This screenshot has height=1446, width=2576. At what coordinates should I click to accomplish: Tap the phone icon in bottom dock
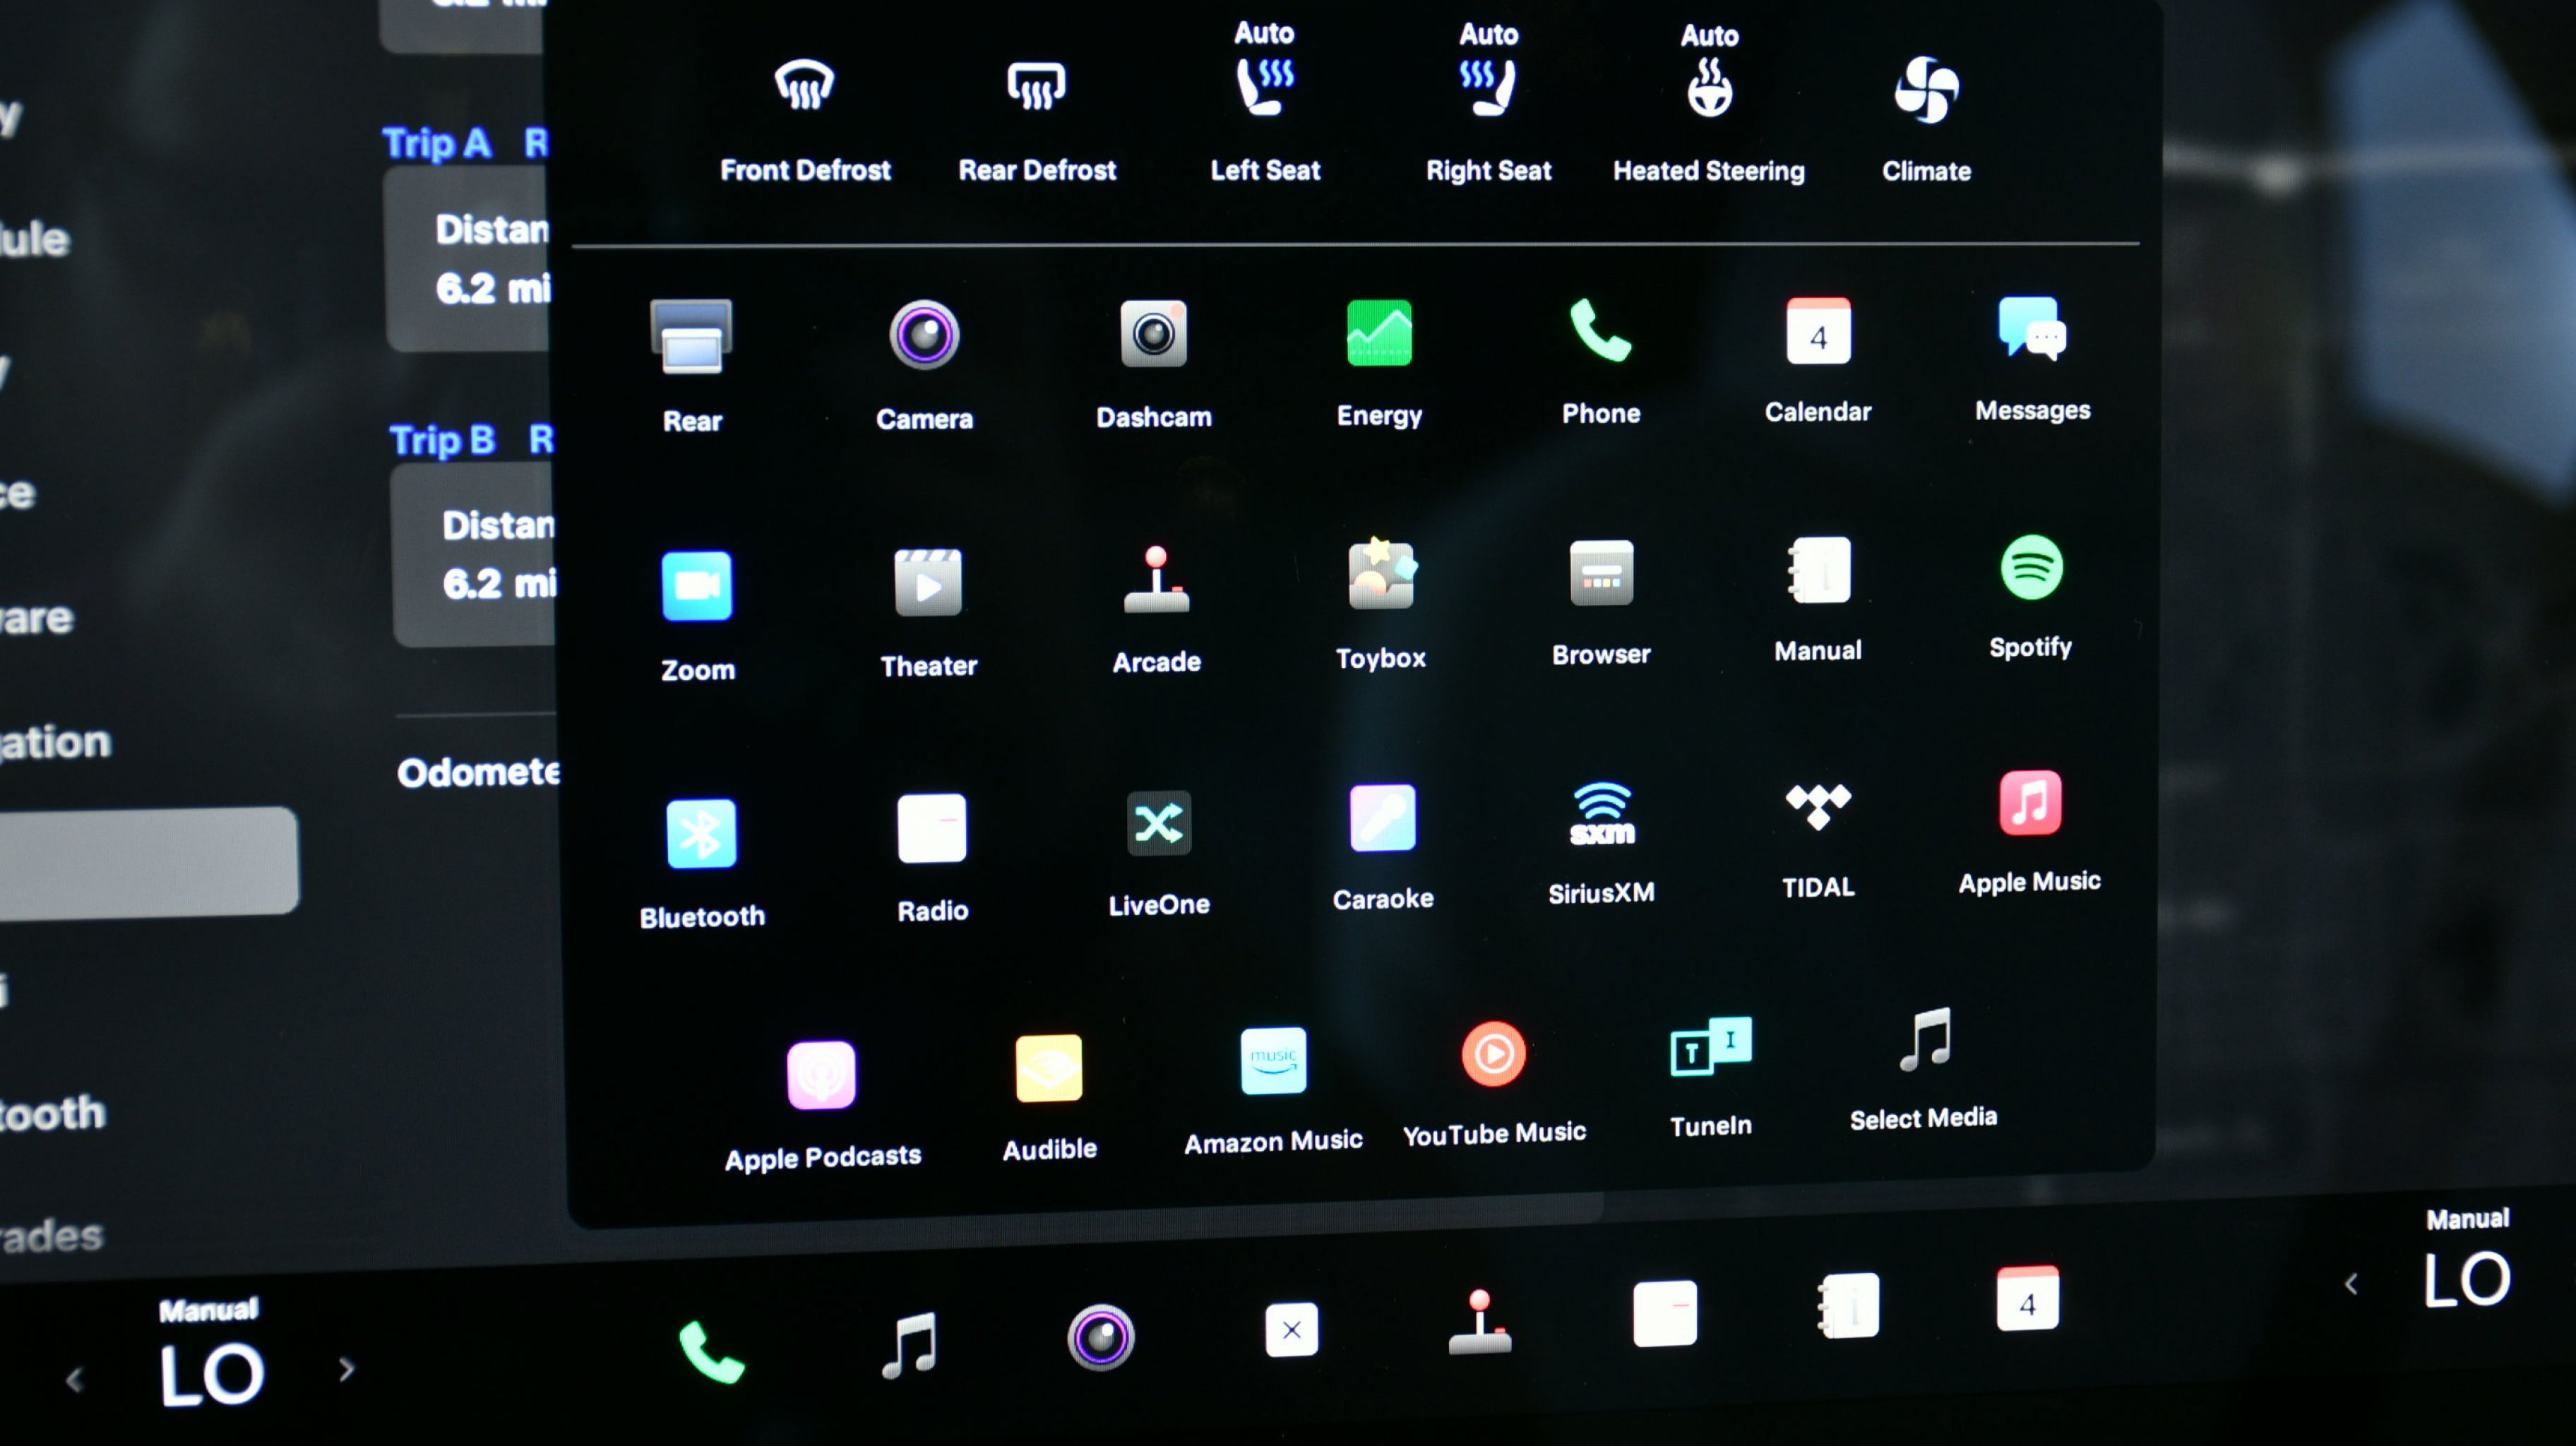coord(711,1353)
